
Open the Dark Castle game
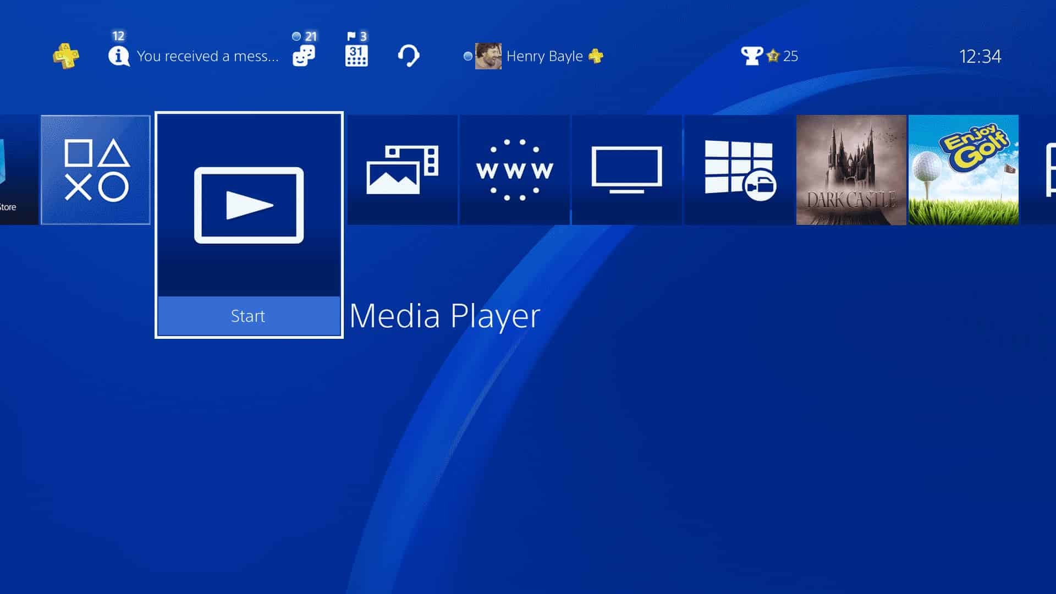point(851,170)
